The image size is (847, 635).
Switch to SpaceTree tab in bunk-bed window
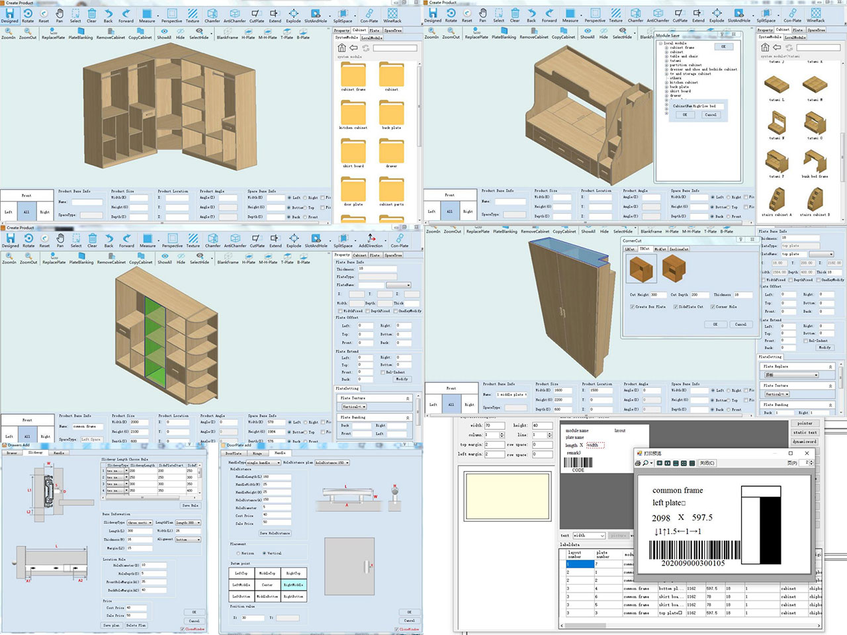tap(817, 30)
